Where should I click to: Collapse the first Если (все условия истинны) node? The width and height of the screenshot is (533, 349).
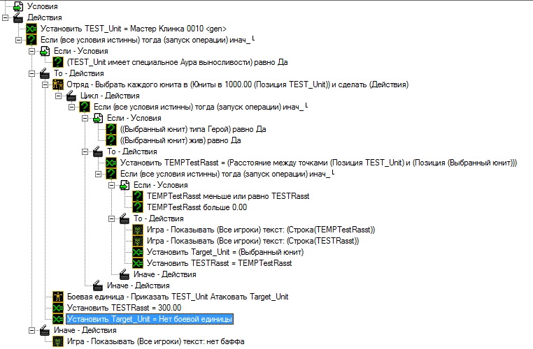(18, 40)
